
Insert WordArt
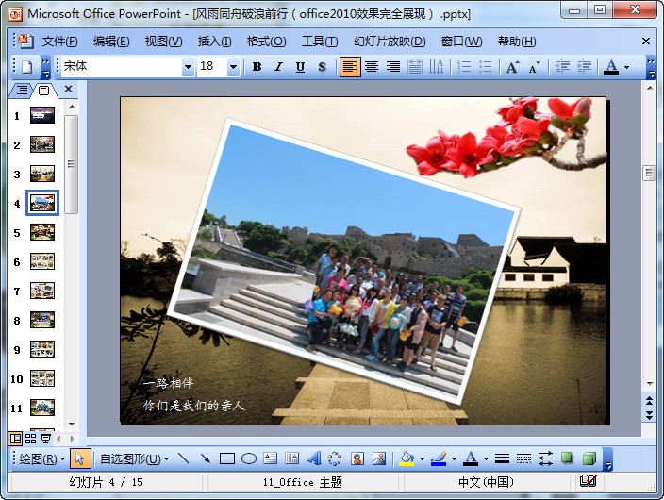click(x=313, y=458)
